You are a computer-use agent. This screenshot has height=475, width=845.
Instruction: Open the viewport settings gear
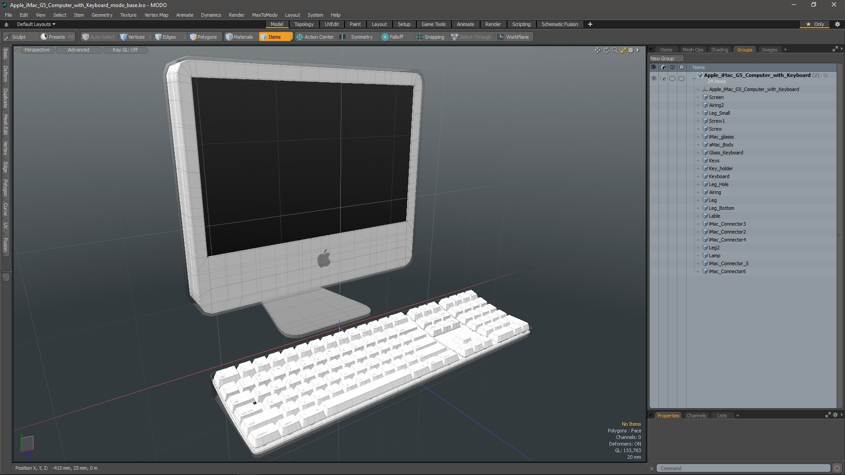631,50
